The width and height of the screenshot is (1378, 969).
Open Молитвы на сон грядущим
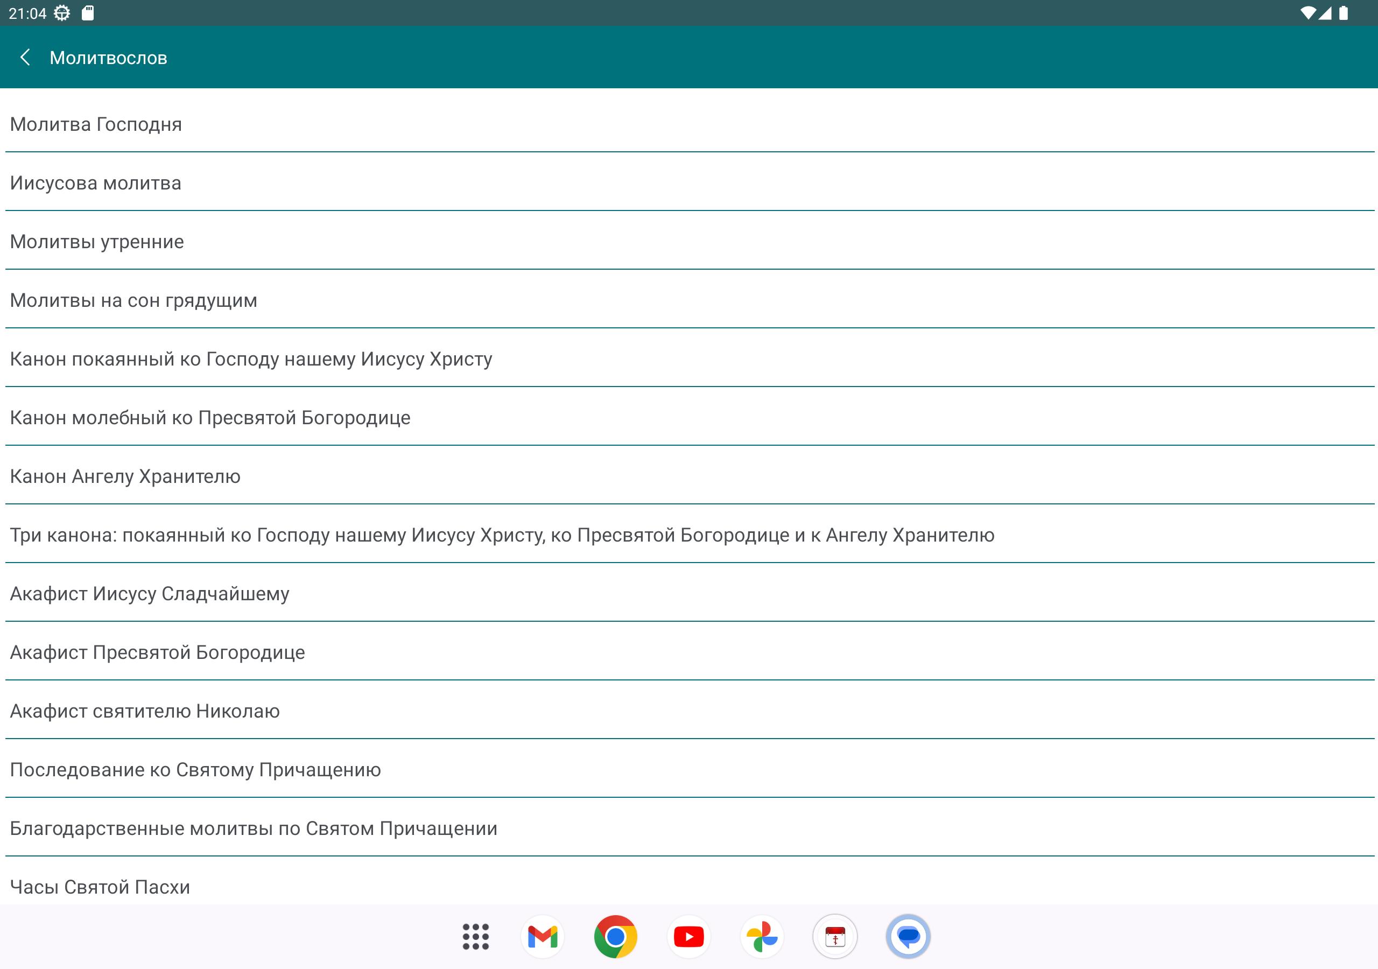tap(134, 300)
